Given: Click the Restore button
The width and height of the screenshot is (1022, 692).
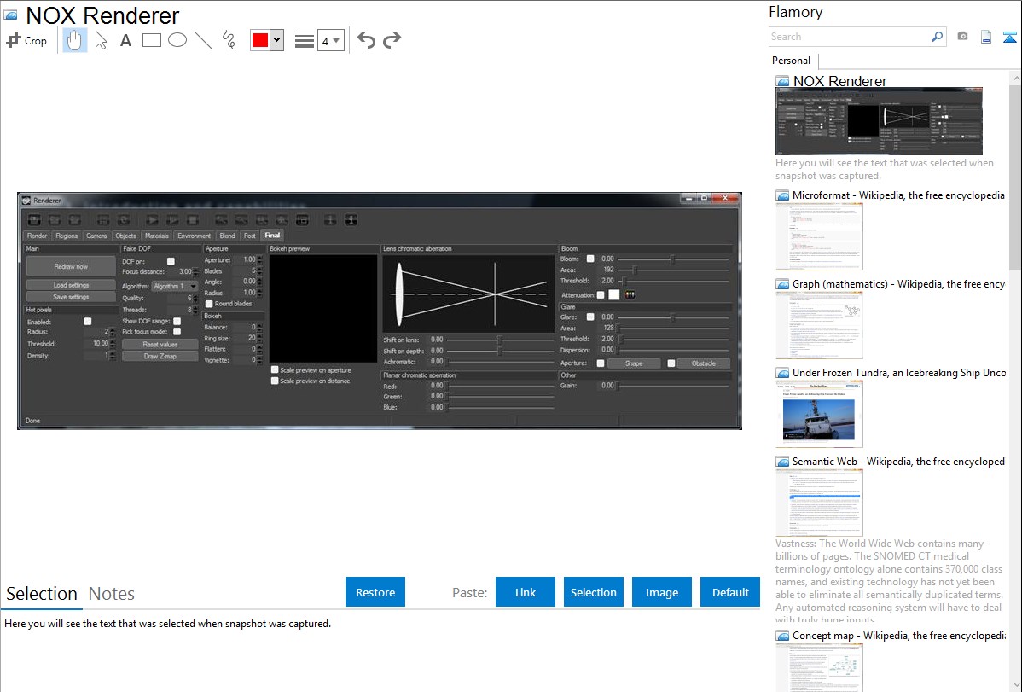Looking at the screenshot, I should pos(375,592).
